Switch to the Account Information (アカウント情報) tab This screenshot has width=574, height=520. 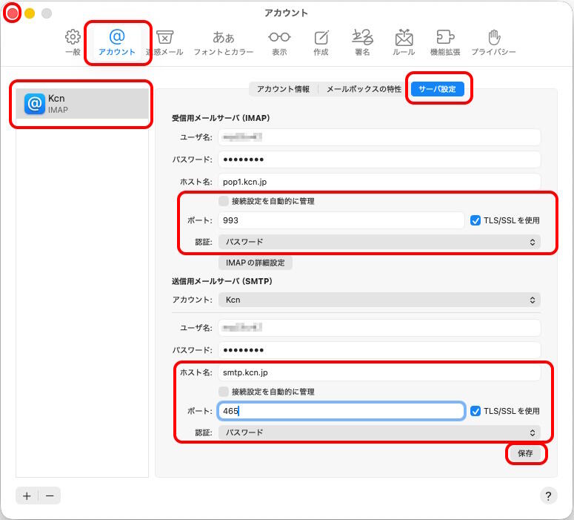[x=283, y=89]
